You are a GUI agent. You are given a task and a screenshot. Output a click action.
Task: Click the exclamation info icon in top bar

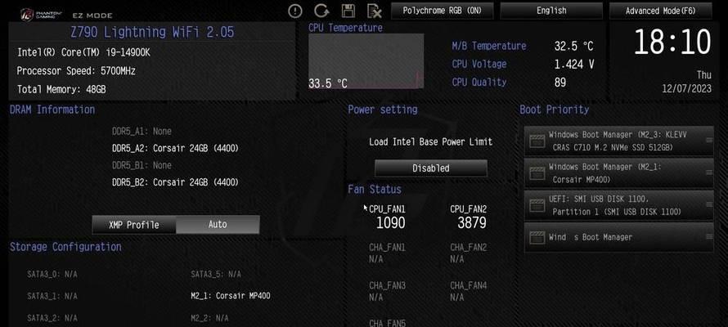295,11
